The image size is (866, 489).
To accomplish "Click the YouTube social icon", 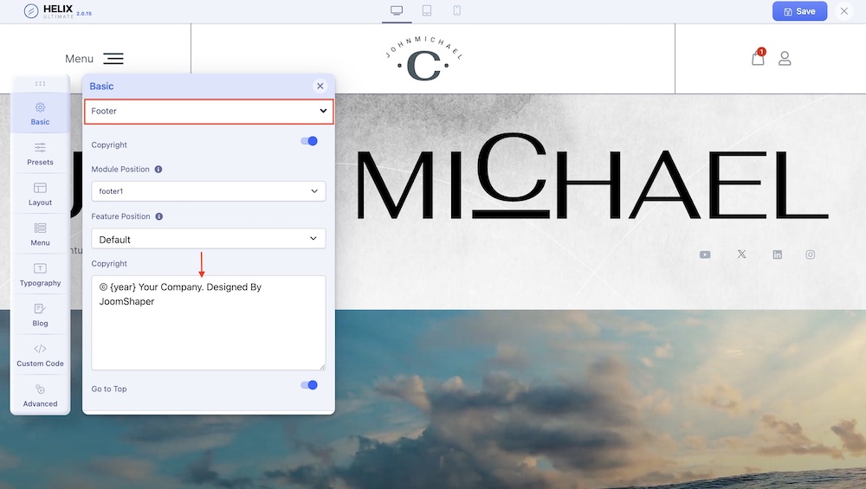I will [705, 254].
